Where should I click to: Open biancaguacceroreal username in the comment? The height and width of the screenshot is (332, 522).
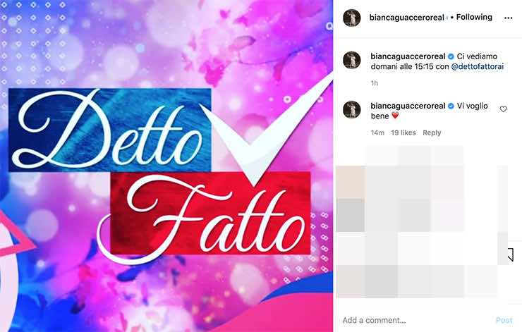point(408,106)
